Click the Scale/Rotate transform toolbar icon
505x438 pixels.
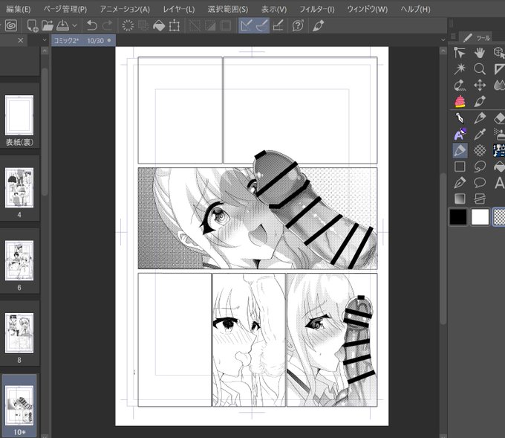tap(175, 25)
